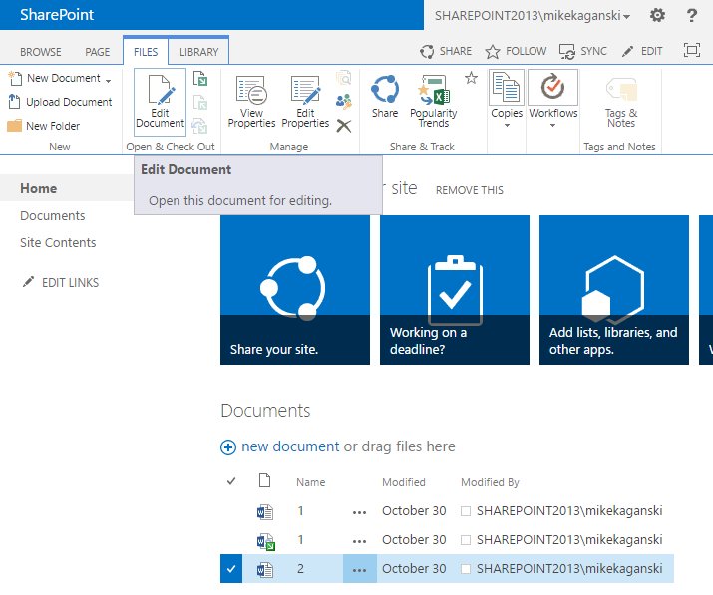Click the new document link
Image resolution: width=713 pixels, height=595 pixels.
290,446
